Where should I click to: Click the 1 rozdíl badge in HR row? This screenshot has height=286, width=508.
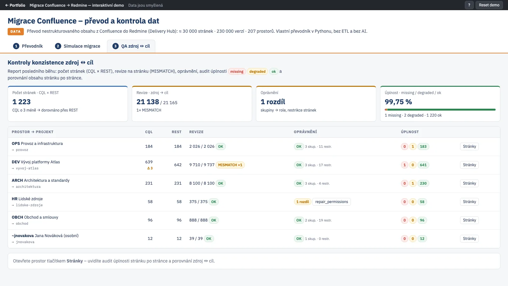pos(303,202)
